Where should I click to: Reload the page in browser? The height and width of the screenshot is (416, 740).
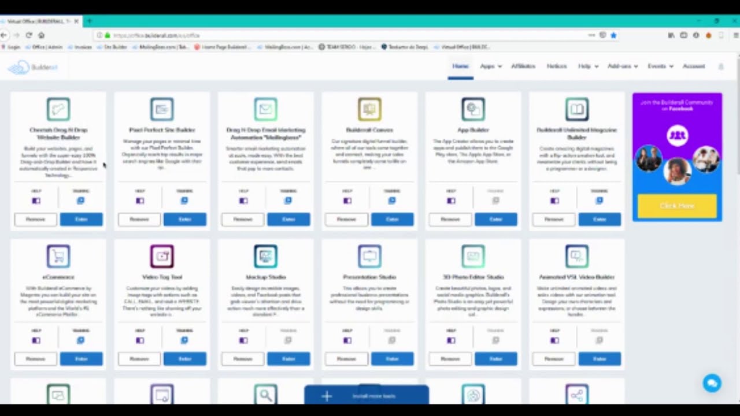29,35
